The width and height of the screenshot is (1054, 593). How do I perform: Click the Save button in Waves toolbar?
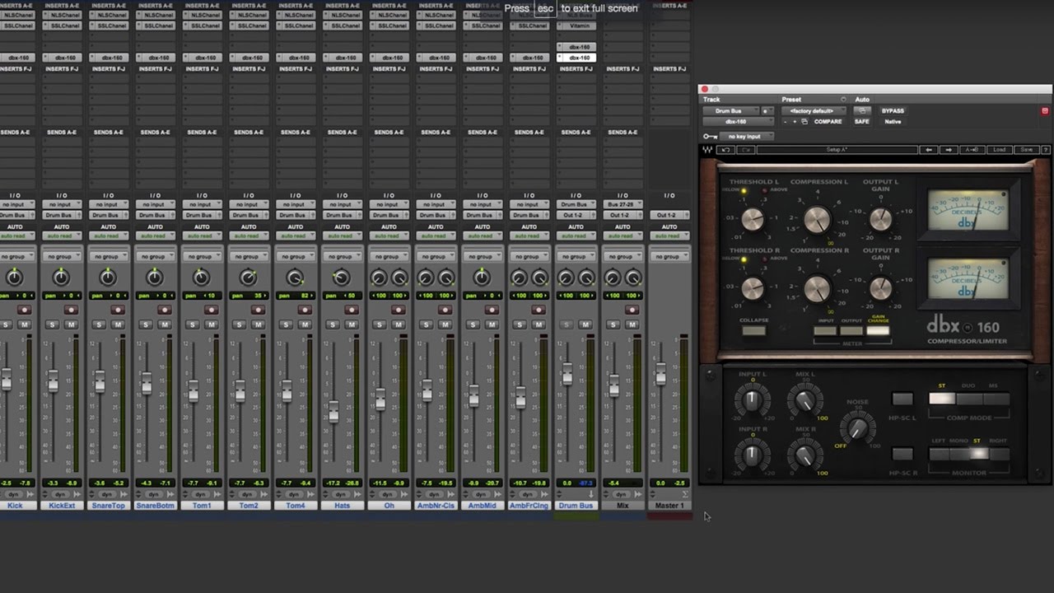tap(1026, 150)
